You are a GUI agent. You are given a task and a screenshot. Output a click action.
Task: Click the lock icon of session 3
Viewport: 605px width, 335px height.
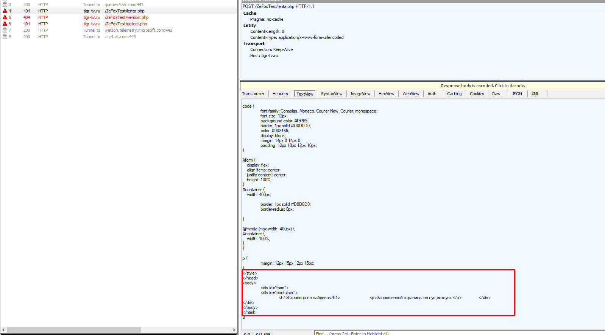[x=5, y=5]
